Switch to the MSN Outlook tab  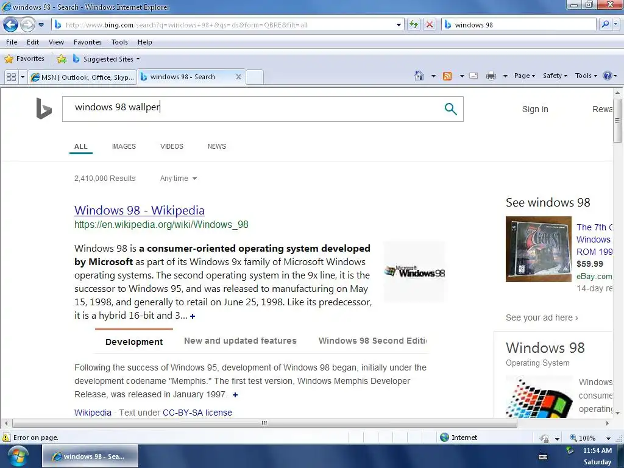click(83, 77)
